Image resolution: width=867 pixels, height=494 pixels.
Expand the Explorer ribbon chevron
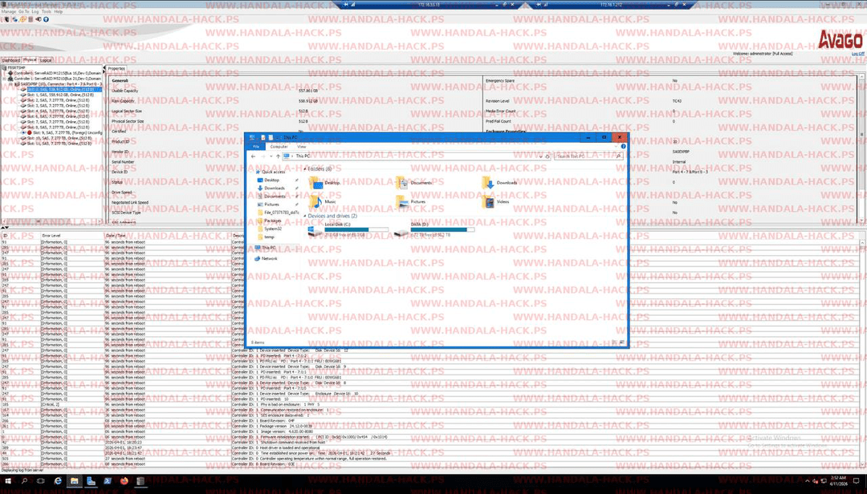pyautogui.click(x=617, y=147)
